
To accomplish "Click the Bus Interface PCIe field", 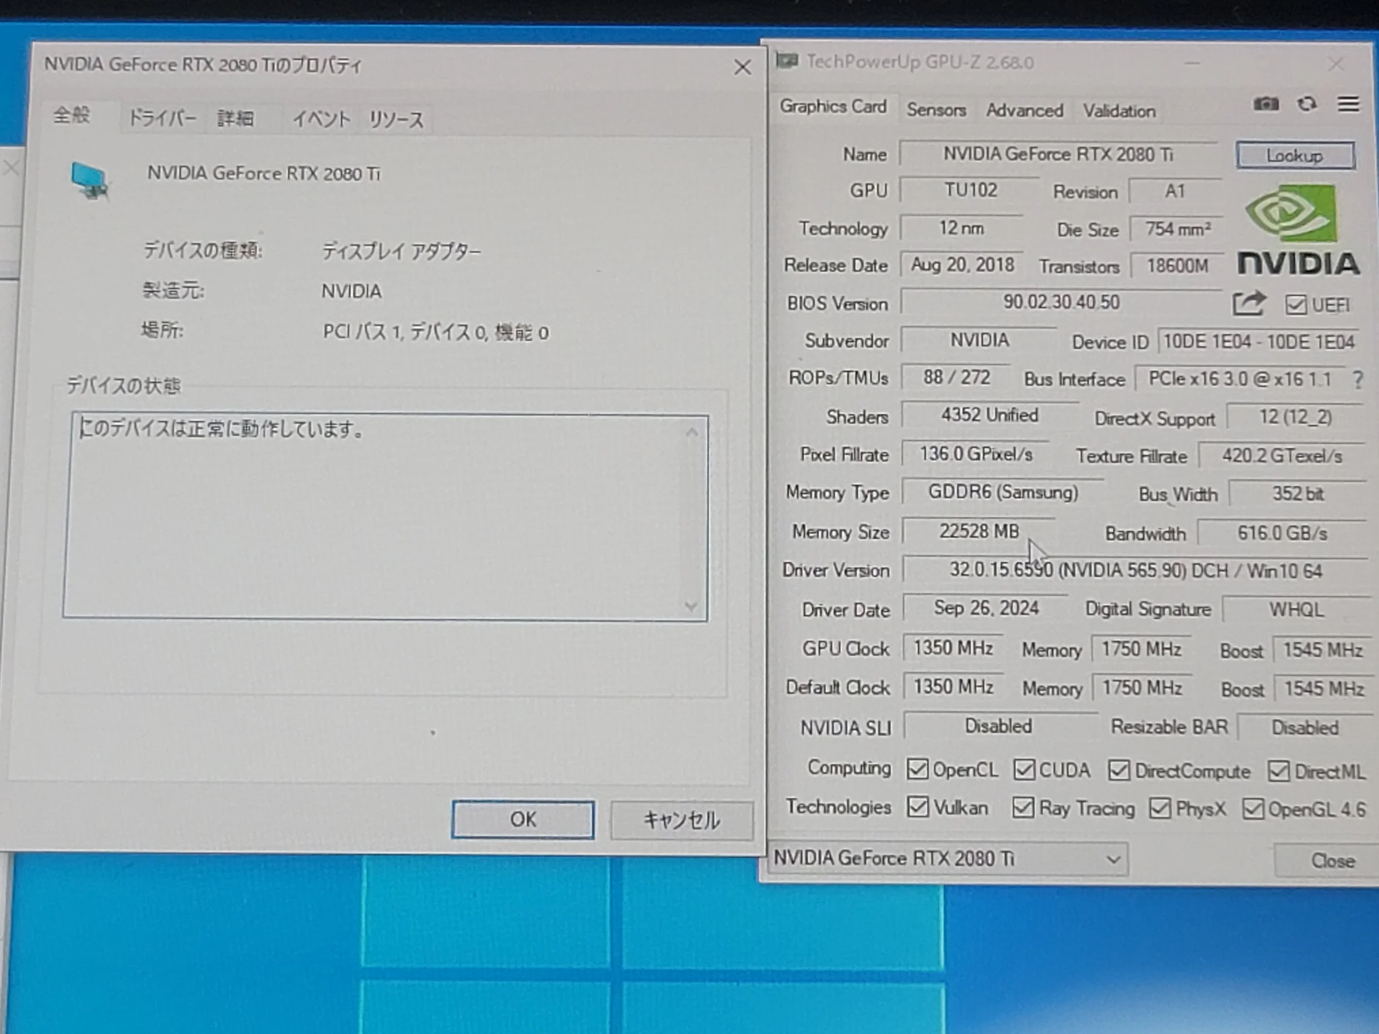I will pyautogui.click(x=1240, y=380).
